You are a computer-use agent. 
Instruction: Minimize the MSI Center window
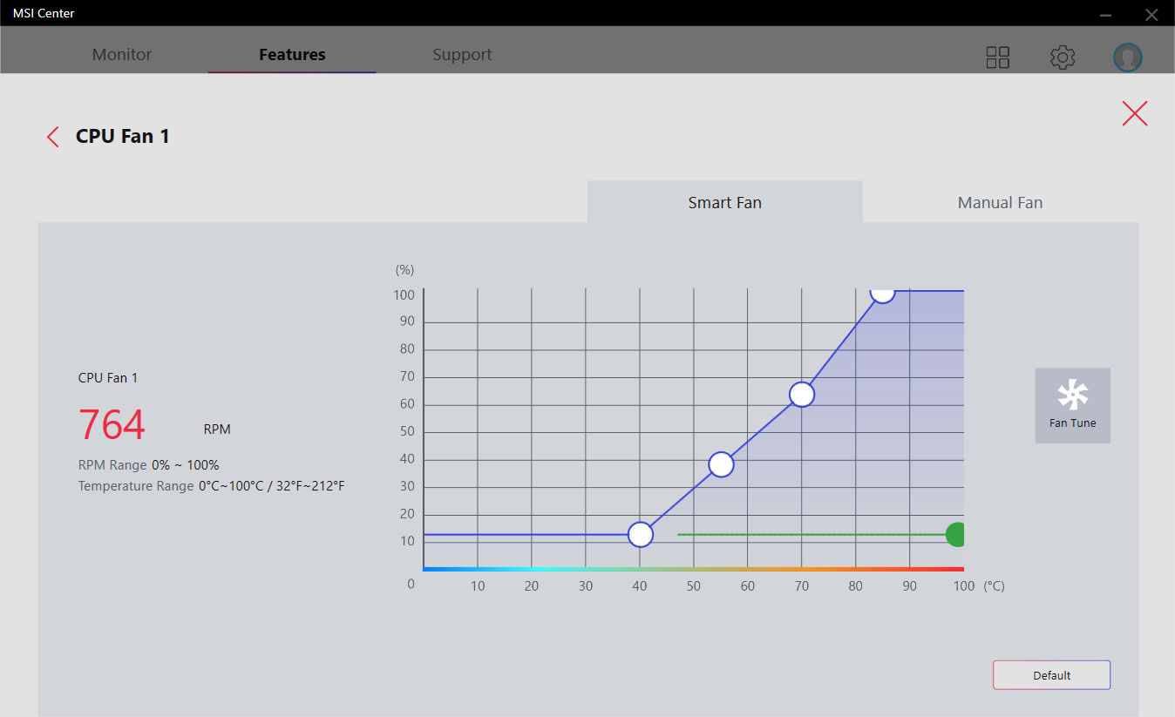pos(1105,14)
